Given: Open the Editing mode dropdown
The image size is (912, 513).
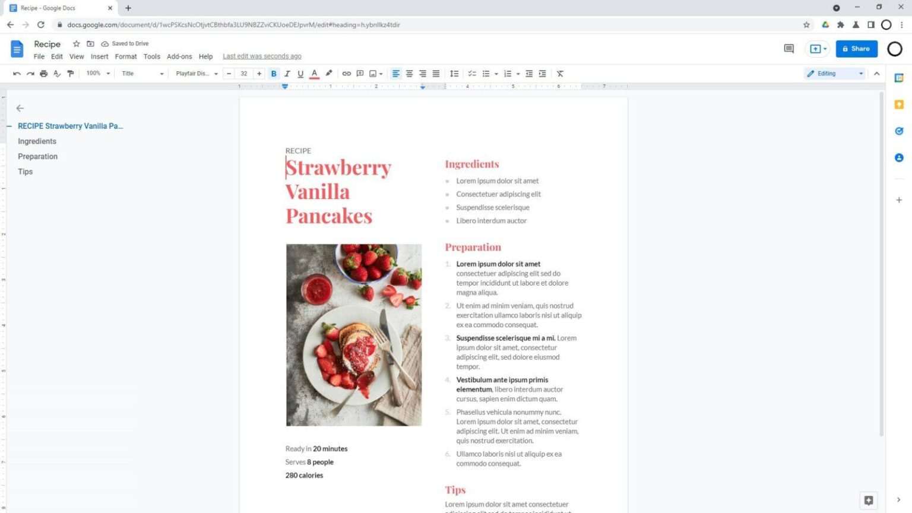Looking at the screenshot, I should [834, 73].
